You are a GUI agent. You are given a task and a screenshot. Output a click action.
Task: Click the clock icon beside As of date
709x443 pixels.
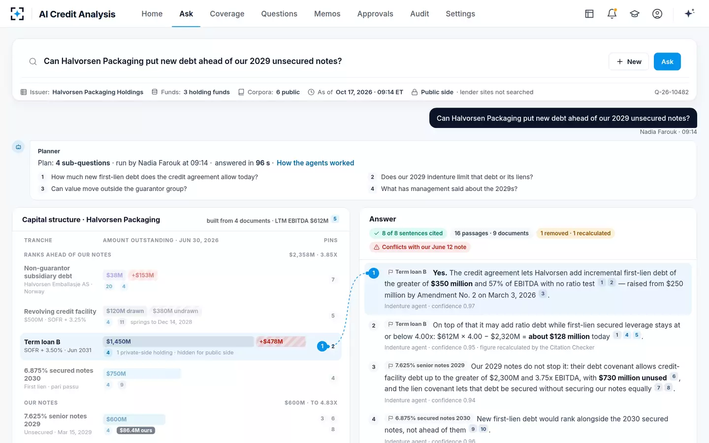coord(311,92)
